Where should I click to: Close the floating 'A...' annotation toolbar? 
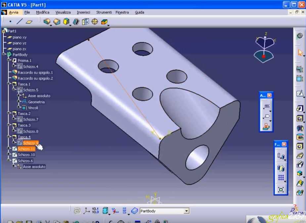click(x=269, y=95)
